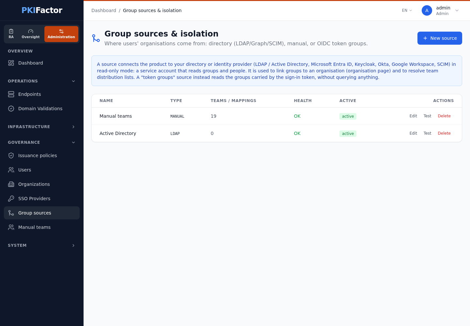Switch to the Administration tab
470x326 pixels.
tap(61, 34)
